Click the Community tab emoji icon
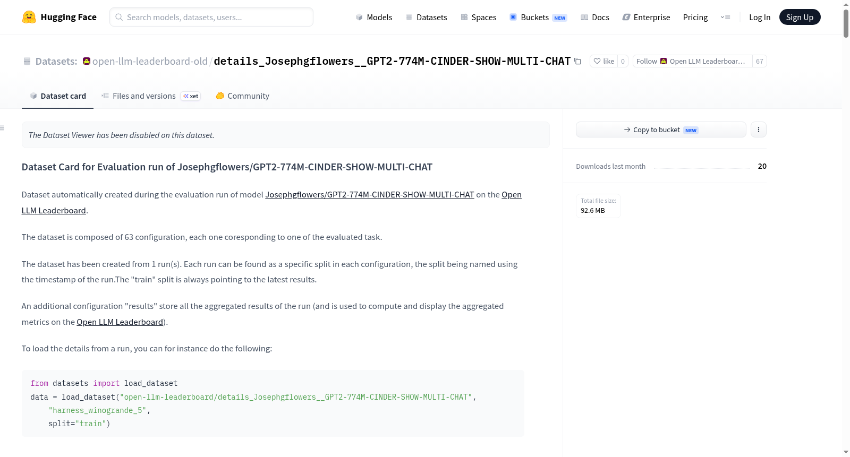Image resolution: width=850 pixels, height=457 pixels. tap(220, 96)
